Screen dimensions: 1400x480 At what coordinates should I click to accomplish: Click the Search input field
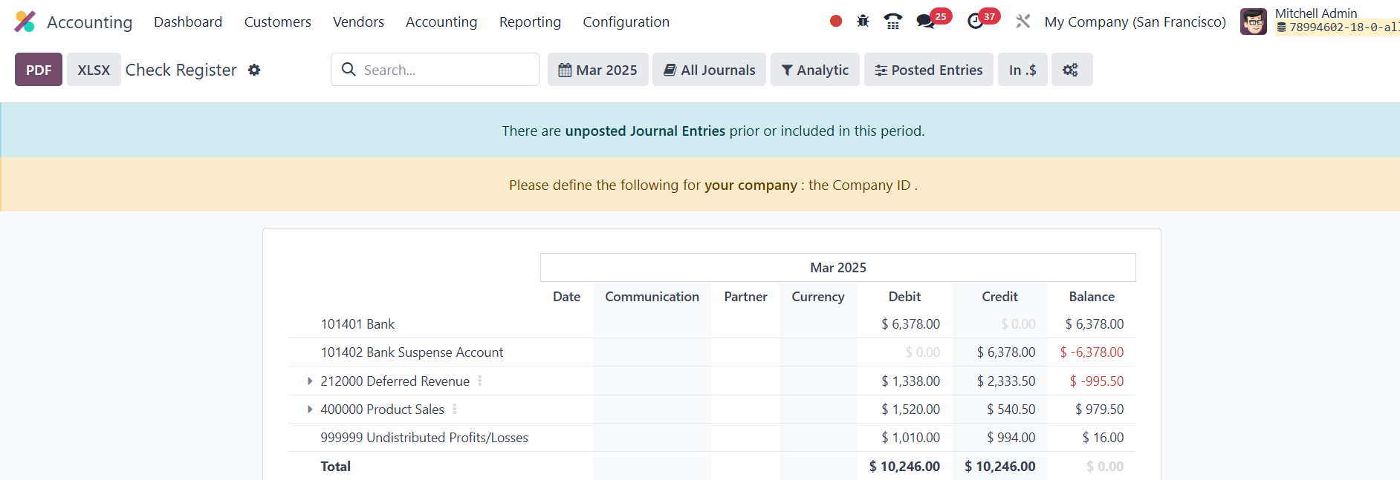pos(446,70)
